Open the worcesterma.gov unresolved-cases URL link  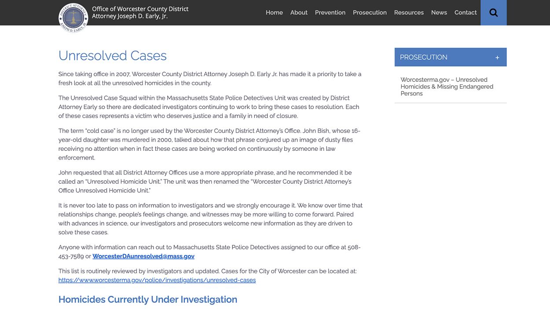[x=157, y=280]
